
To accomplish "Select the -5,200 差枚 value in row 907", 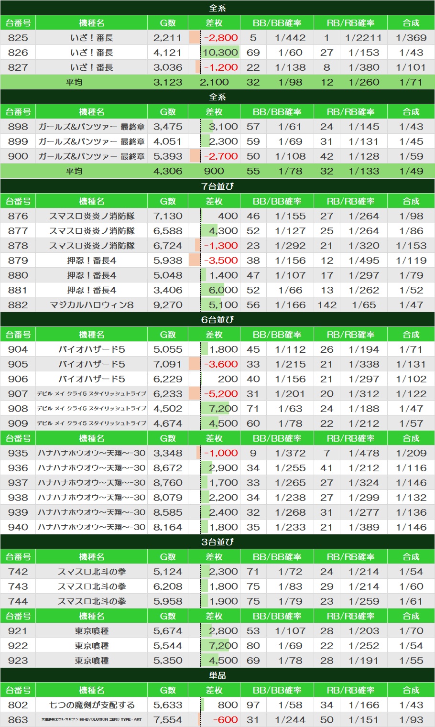I will [x=220, y=394].
